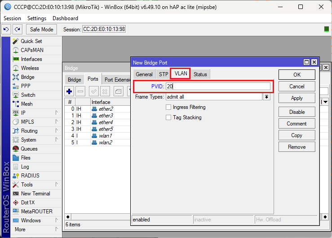The width and height of the screenshot is (332, 238).
Task: Toggle Safe Mode button
Action: point(41,29)
